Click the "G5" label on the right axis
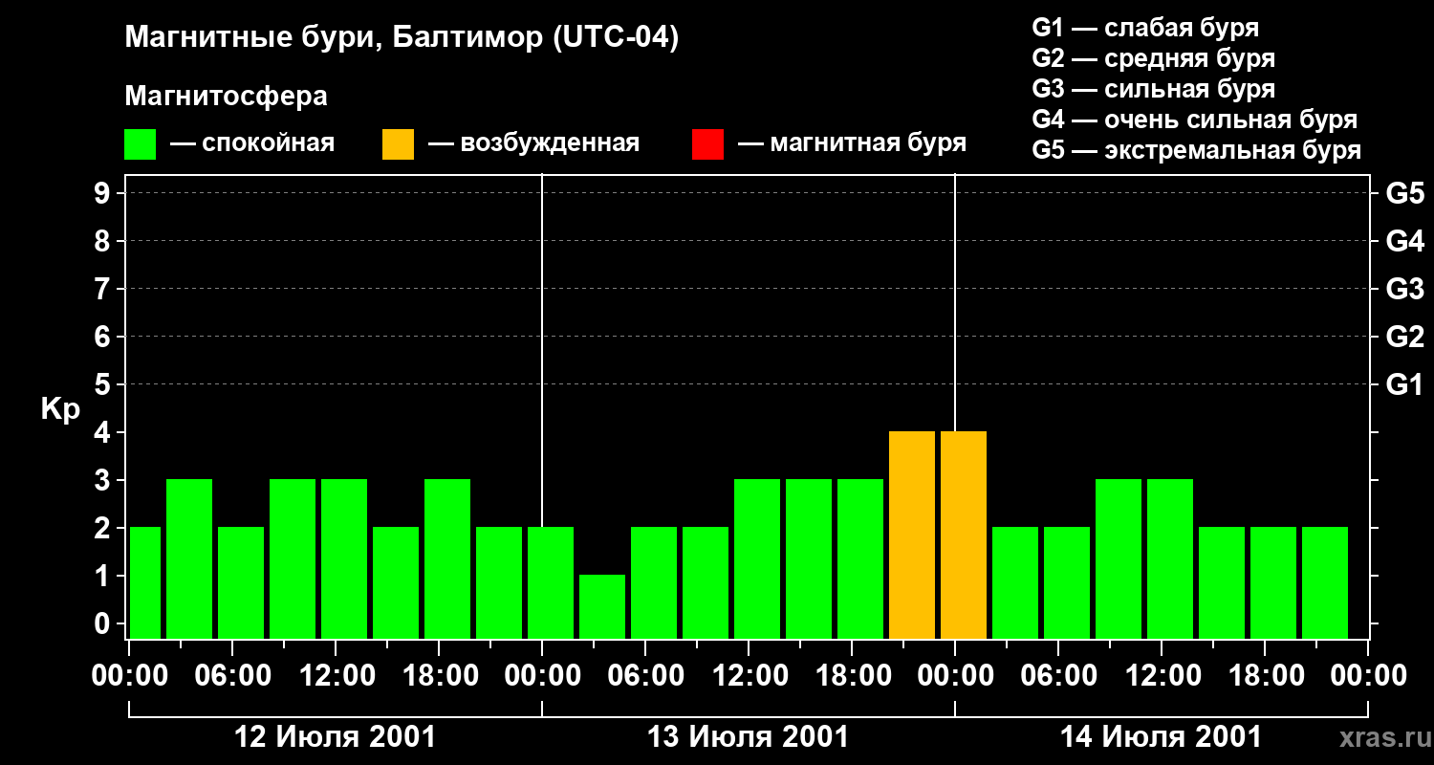 [x=1404, y=193]
